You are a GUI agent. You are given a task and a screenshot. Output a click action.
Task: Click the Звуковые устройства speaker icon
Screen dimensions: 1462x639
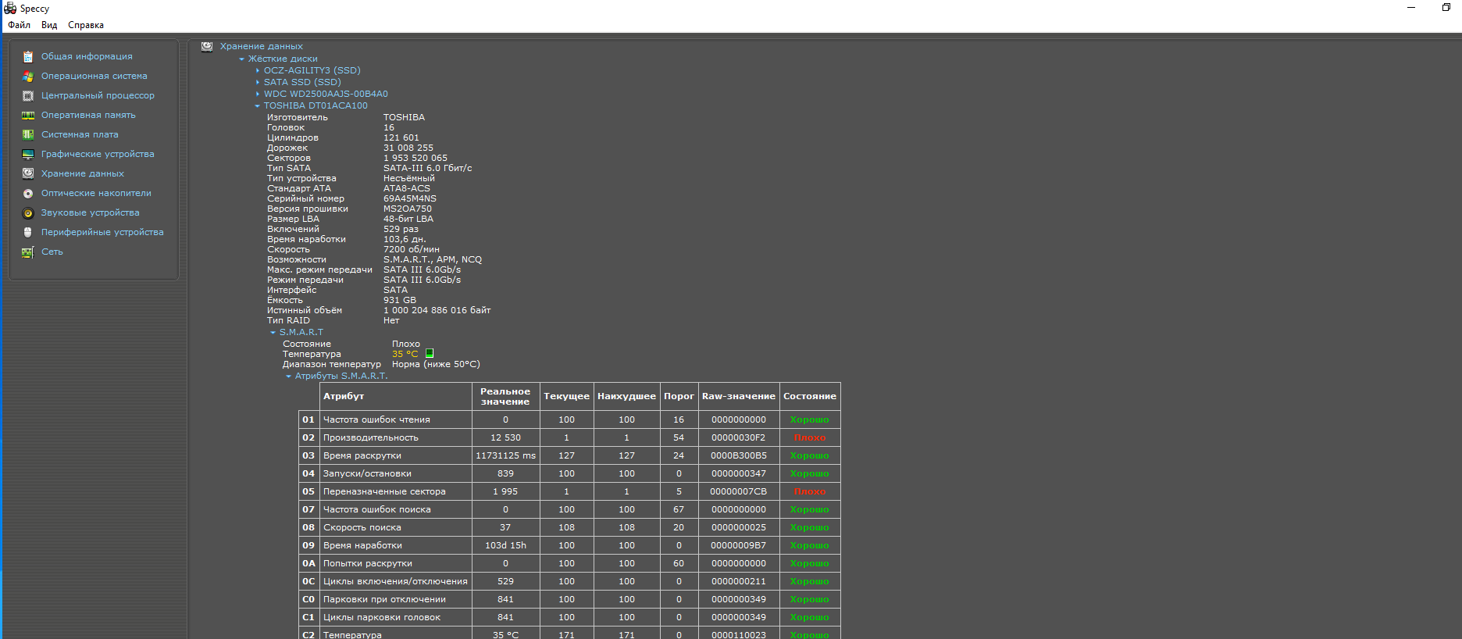point(28,212)
